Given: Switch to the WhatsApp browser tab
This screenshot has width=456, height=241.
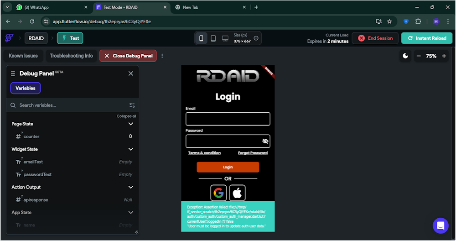Looking at the screenshot, I should click(x=52, y=7).
